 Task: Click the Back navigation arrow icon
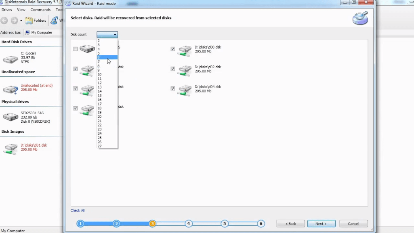4,21
